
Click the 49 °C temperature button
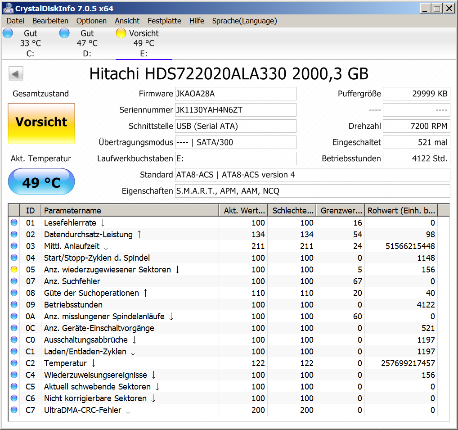click(41, 182)
